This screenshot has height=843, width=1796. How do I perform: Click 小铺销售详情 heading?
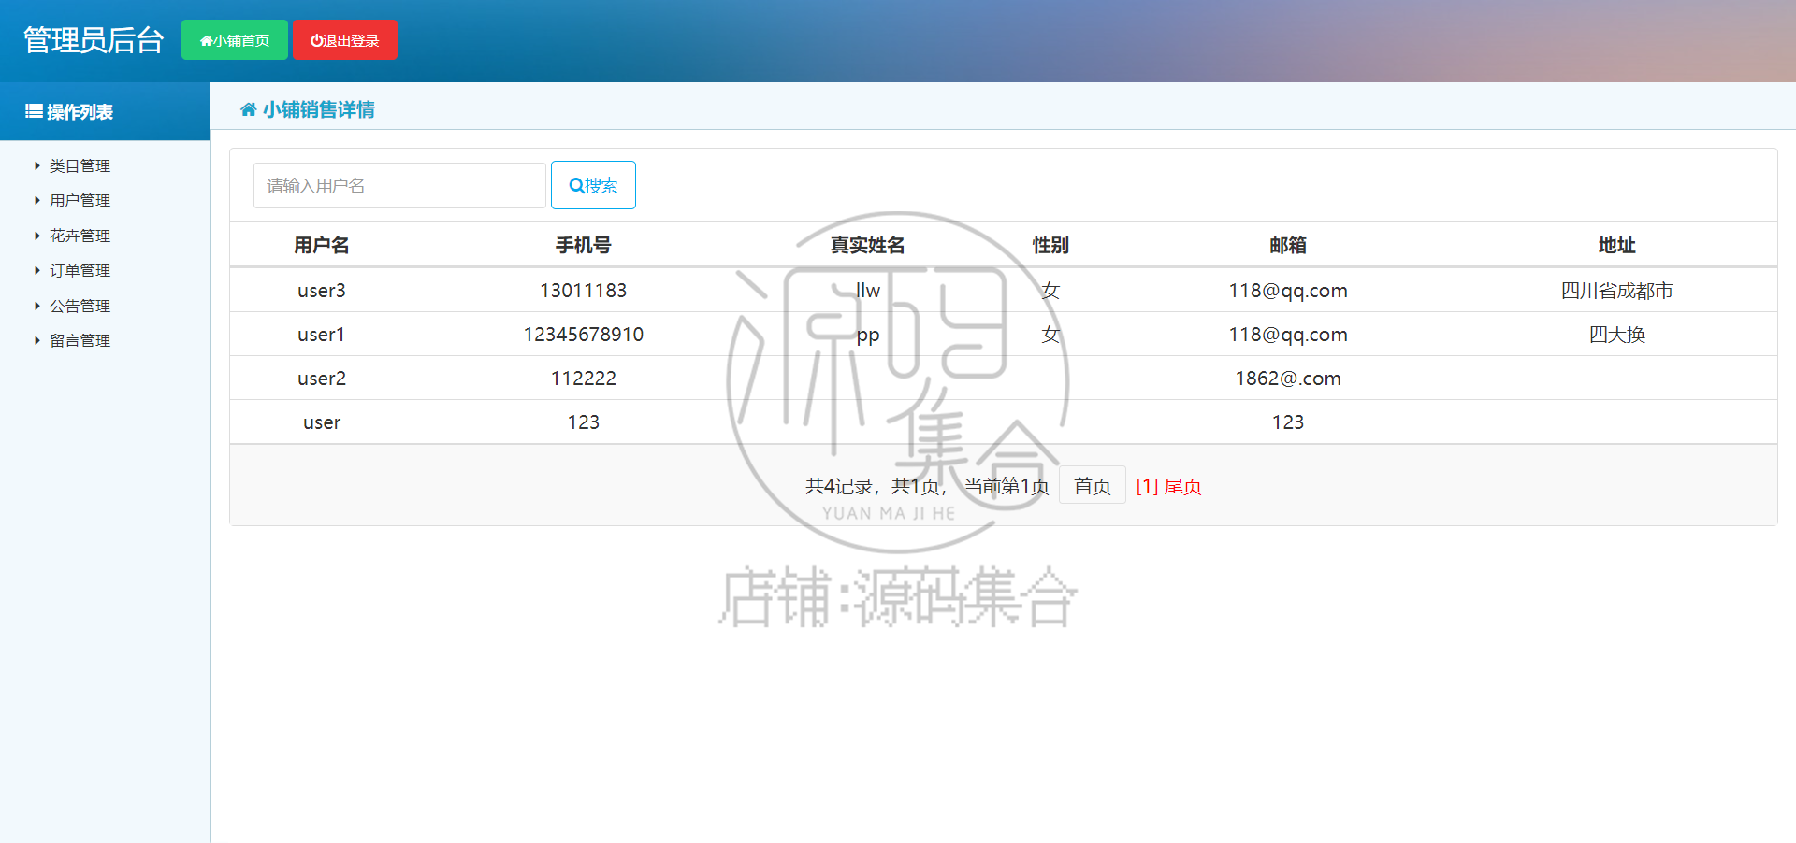point(319,109)
